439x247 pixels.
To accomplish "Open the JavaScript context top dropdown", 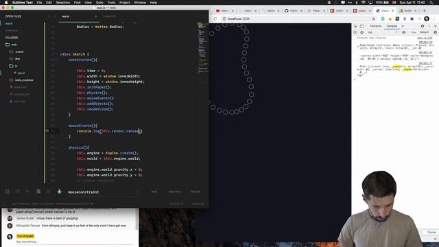I will click(383, 32).
